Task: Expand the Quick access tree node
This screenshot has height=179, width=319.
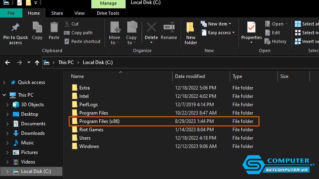Action: (4, 82)
